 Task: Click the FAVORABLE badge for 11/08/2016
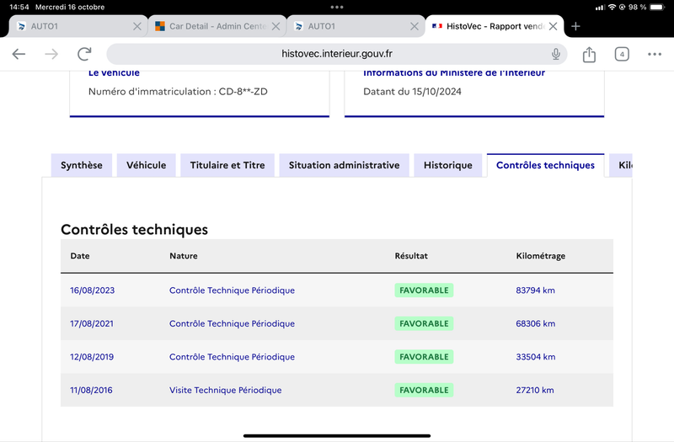click(x=424, y=390)
